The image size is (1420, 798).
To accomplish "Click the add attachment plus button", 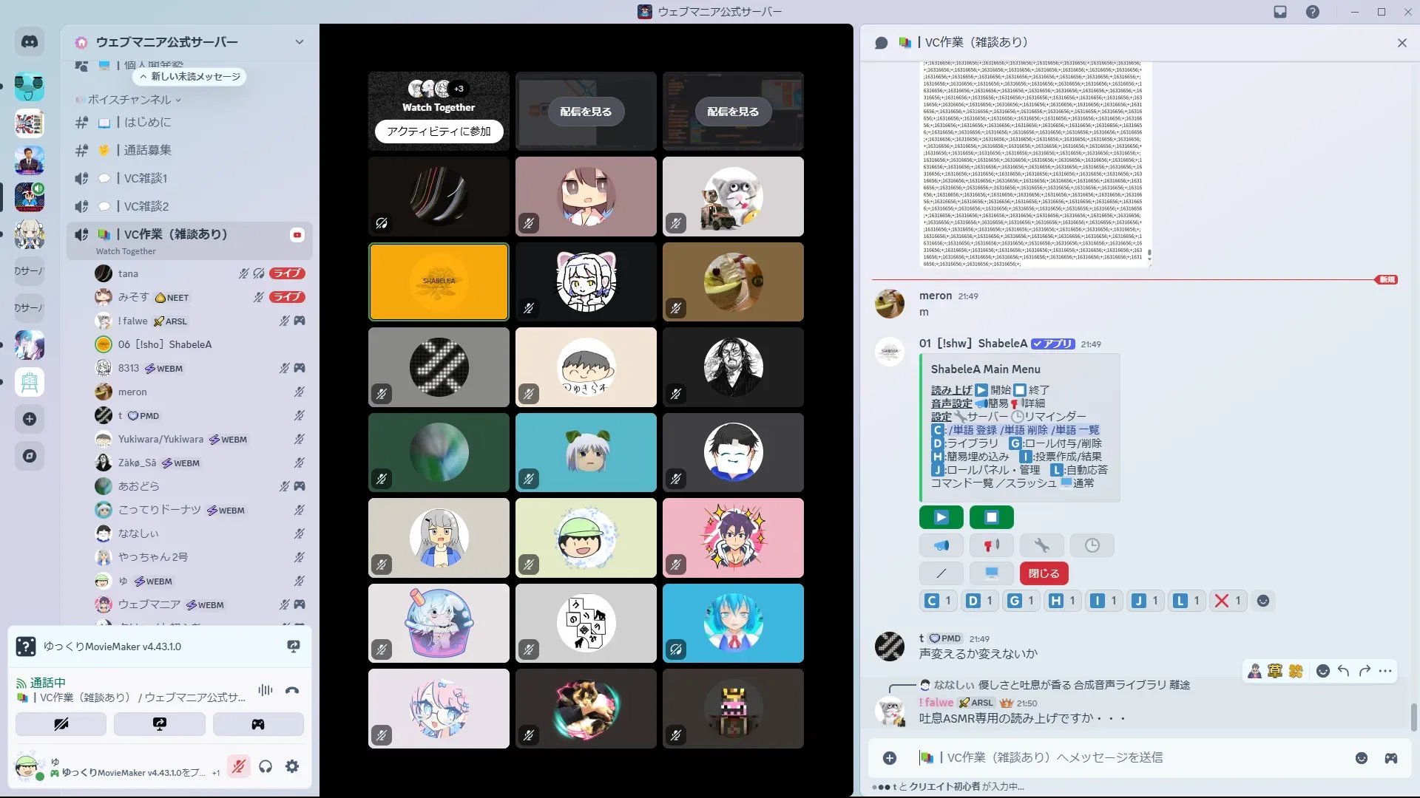I will (890, 758).
